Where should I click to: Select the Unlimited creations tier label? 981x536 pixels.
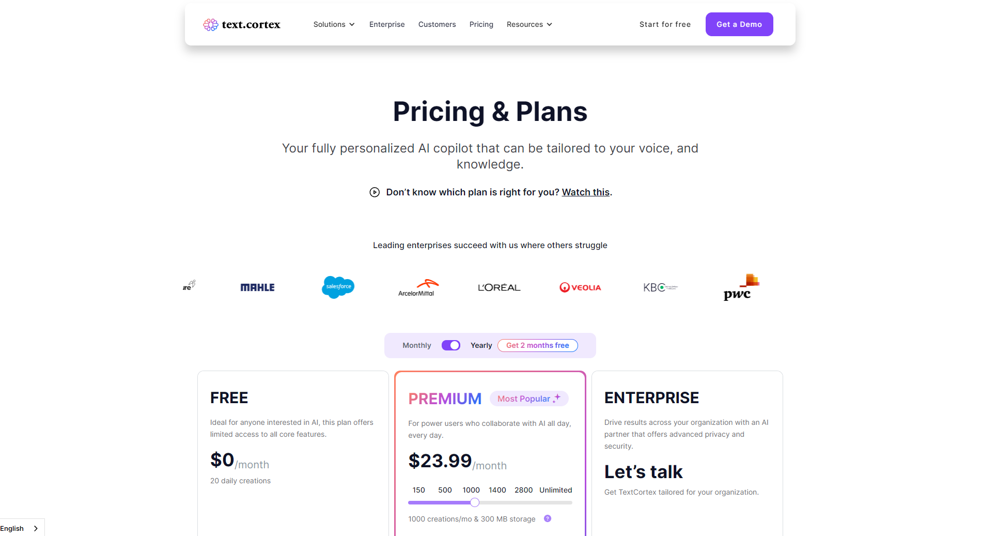555,490
